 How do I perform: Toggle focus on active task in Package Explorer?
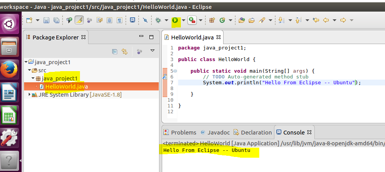click(139, 51)
